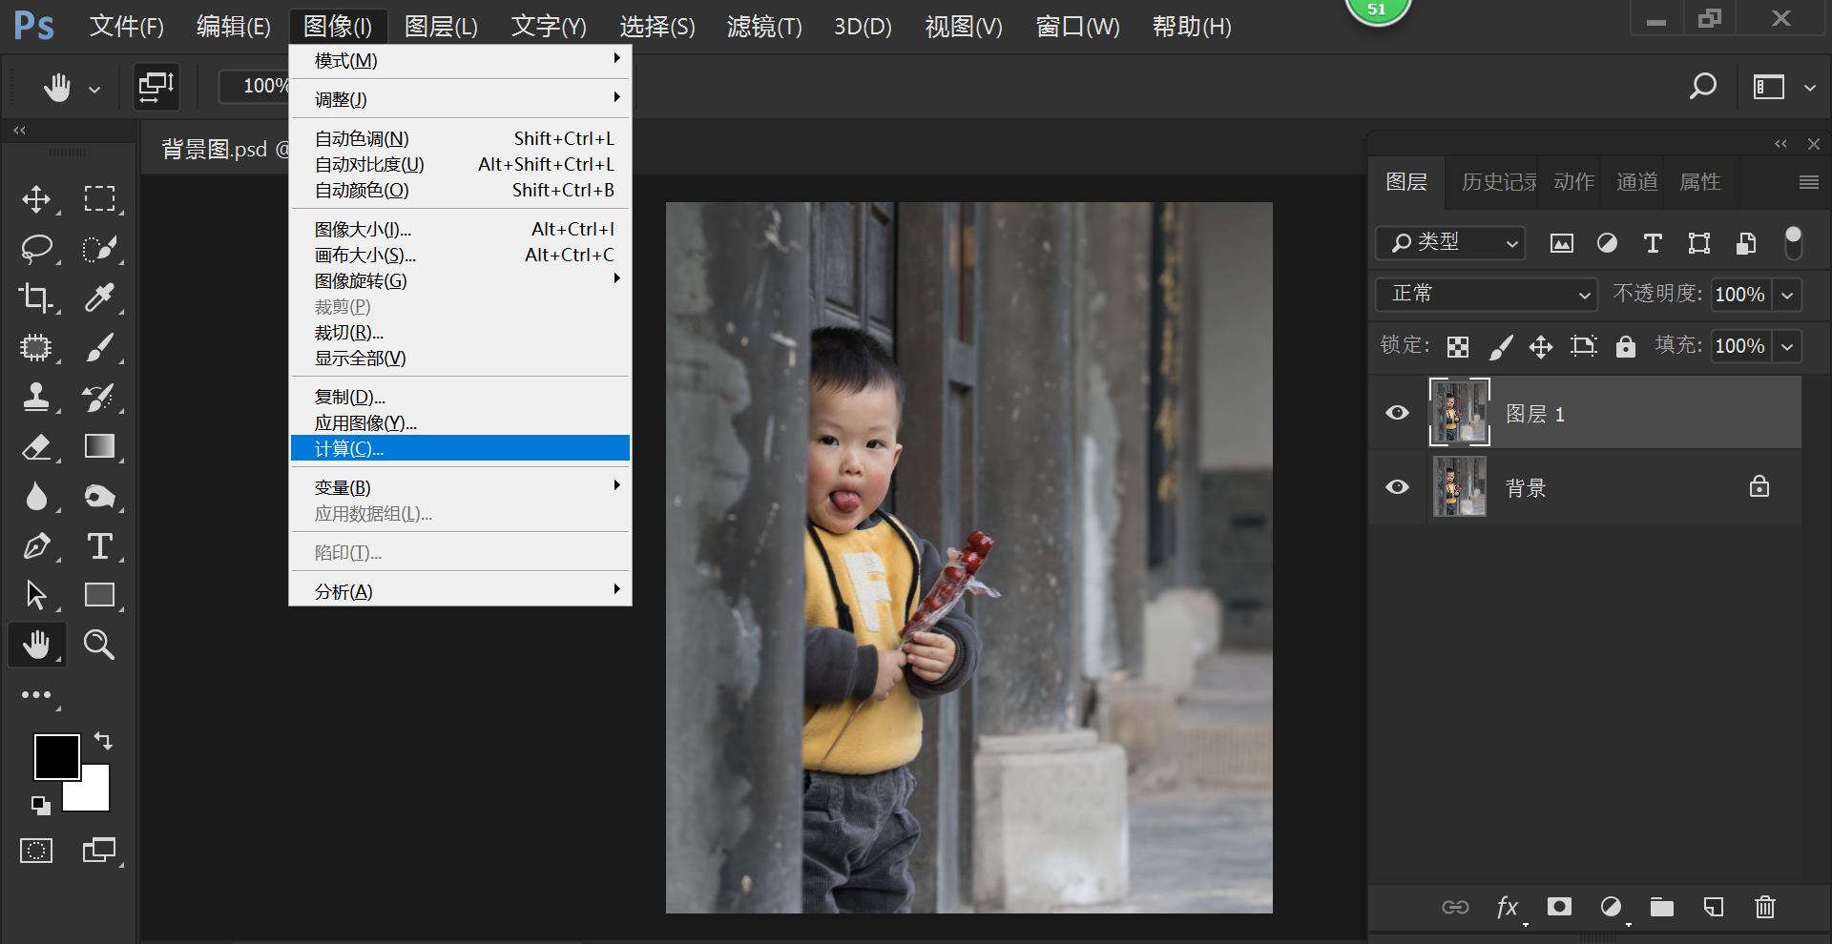This screenshot has width=1832, height=944.
Task: Choose the Eyedropper tool
Action: (99, 298)
